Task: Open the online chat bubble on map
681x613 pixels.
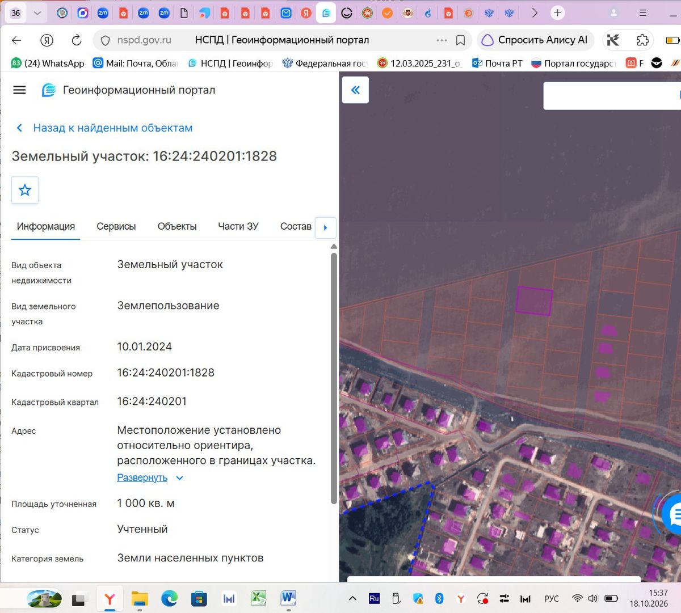Action: click(674, 514)
